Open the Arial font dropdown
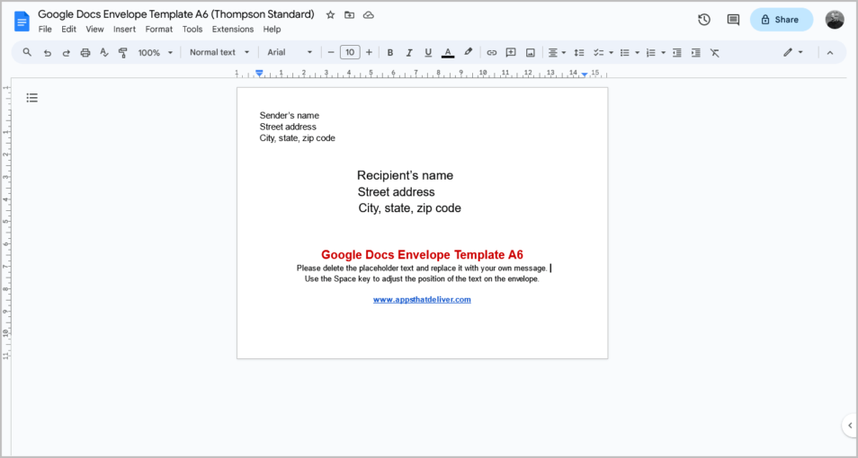Screen dimensions: 858x458 [x=290, y=52]
